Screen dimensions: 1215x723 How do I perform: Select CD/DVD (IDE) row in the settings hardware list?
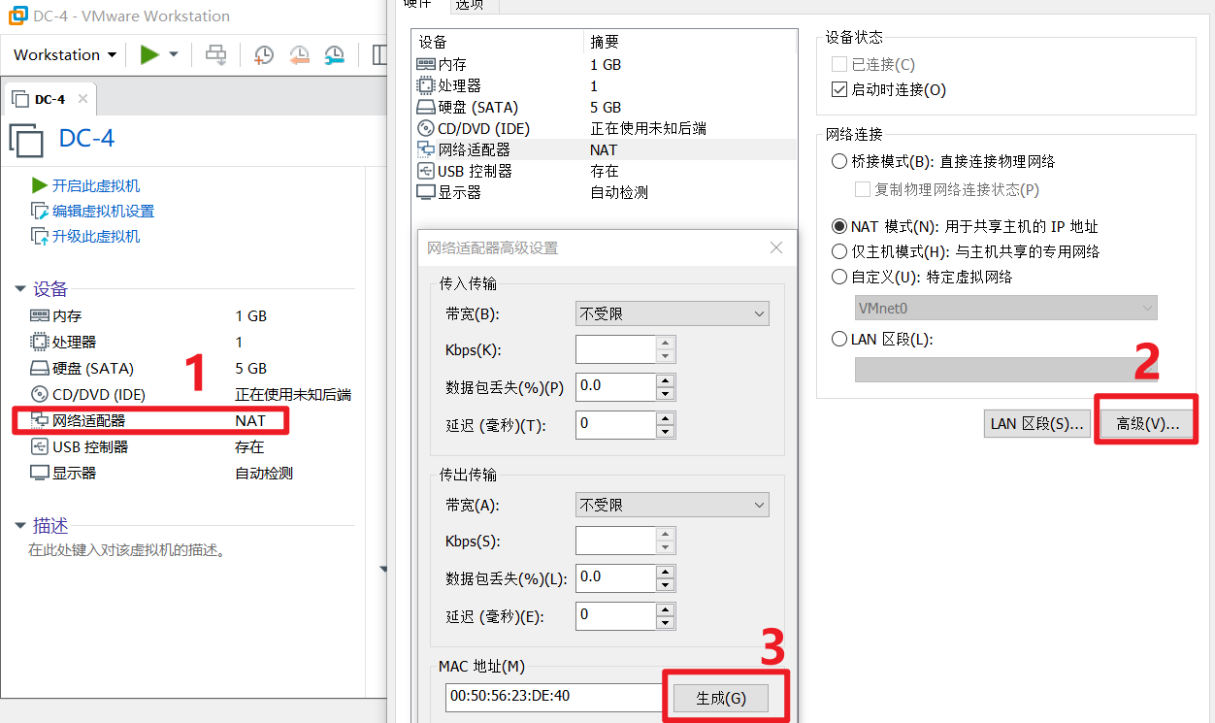point(604,128)
